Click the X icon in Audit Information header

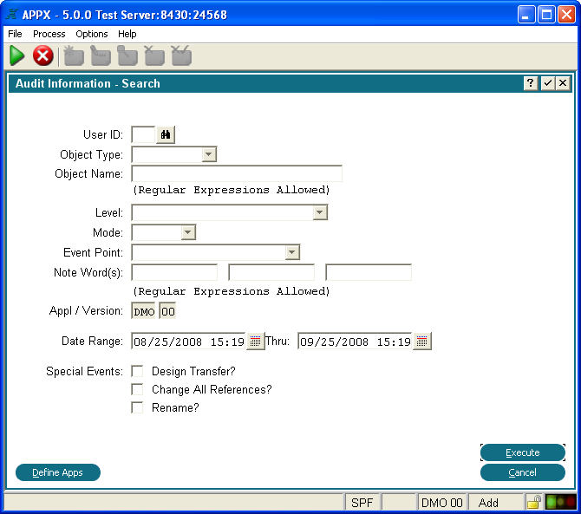click(x=563, y=83)
